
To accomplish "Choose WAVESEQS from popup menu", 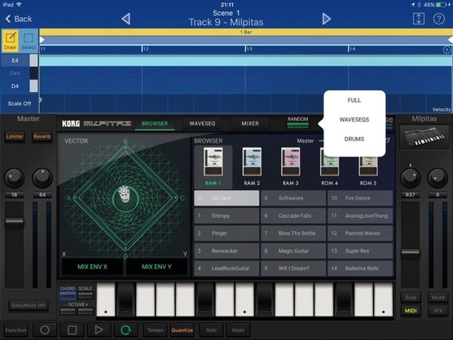I will click(x=354, y=119).
